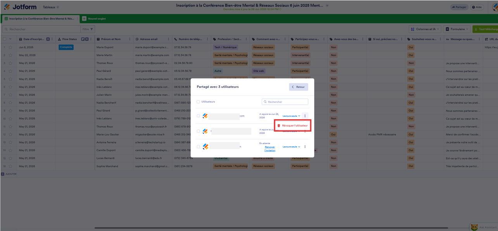Viewport: 498px width, 231px height.
Task: Open the Tableaux dropdown
Action: point(51,7)
